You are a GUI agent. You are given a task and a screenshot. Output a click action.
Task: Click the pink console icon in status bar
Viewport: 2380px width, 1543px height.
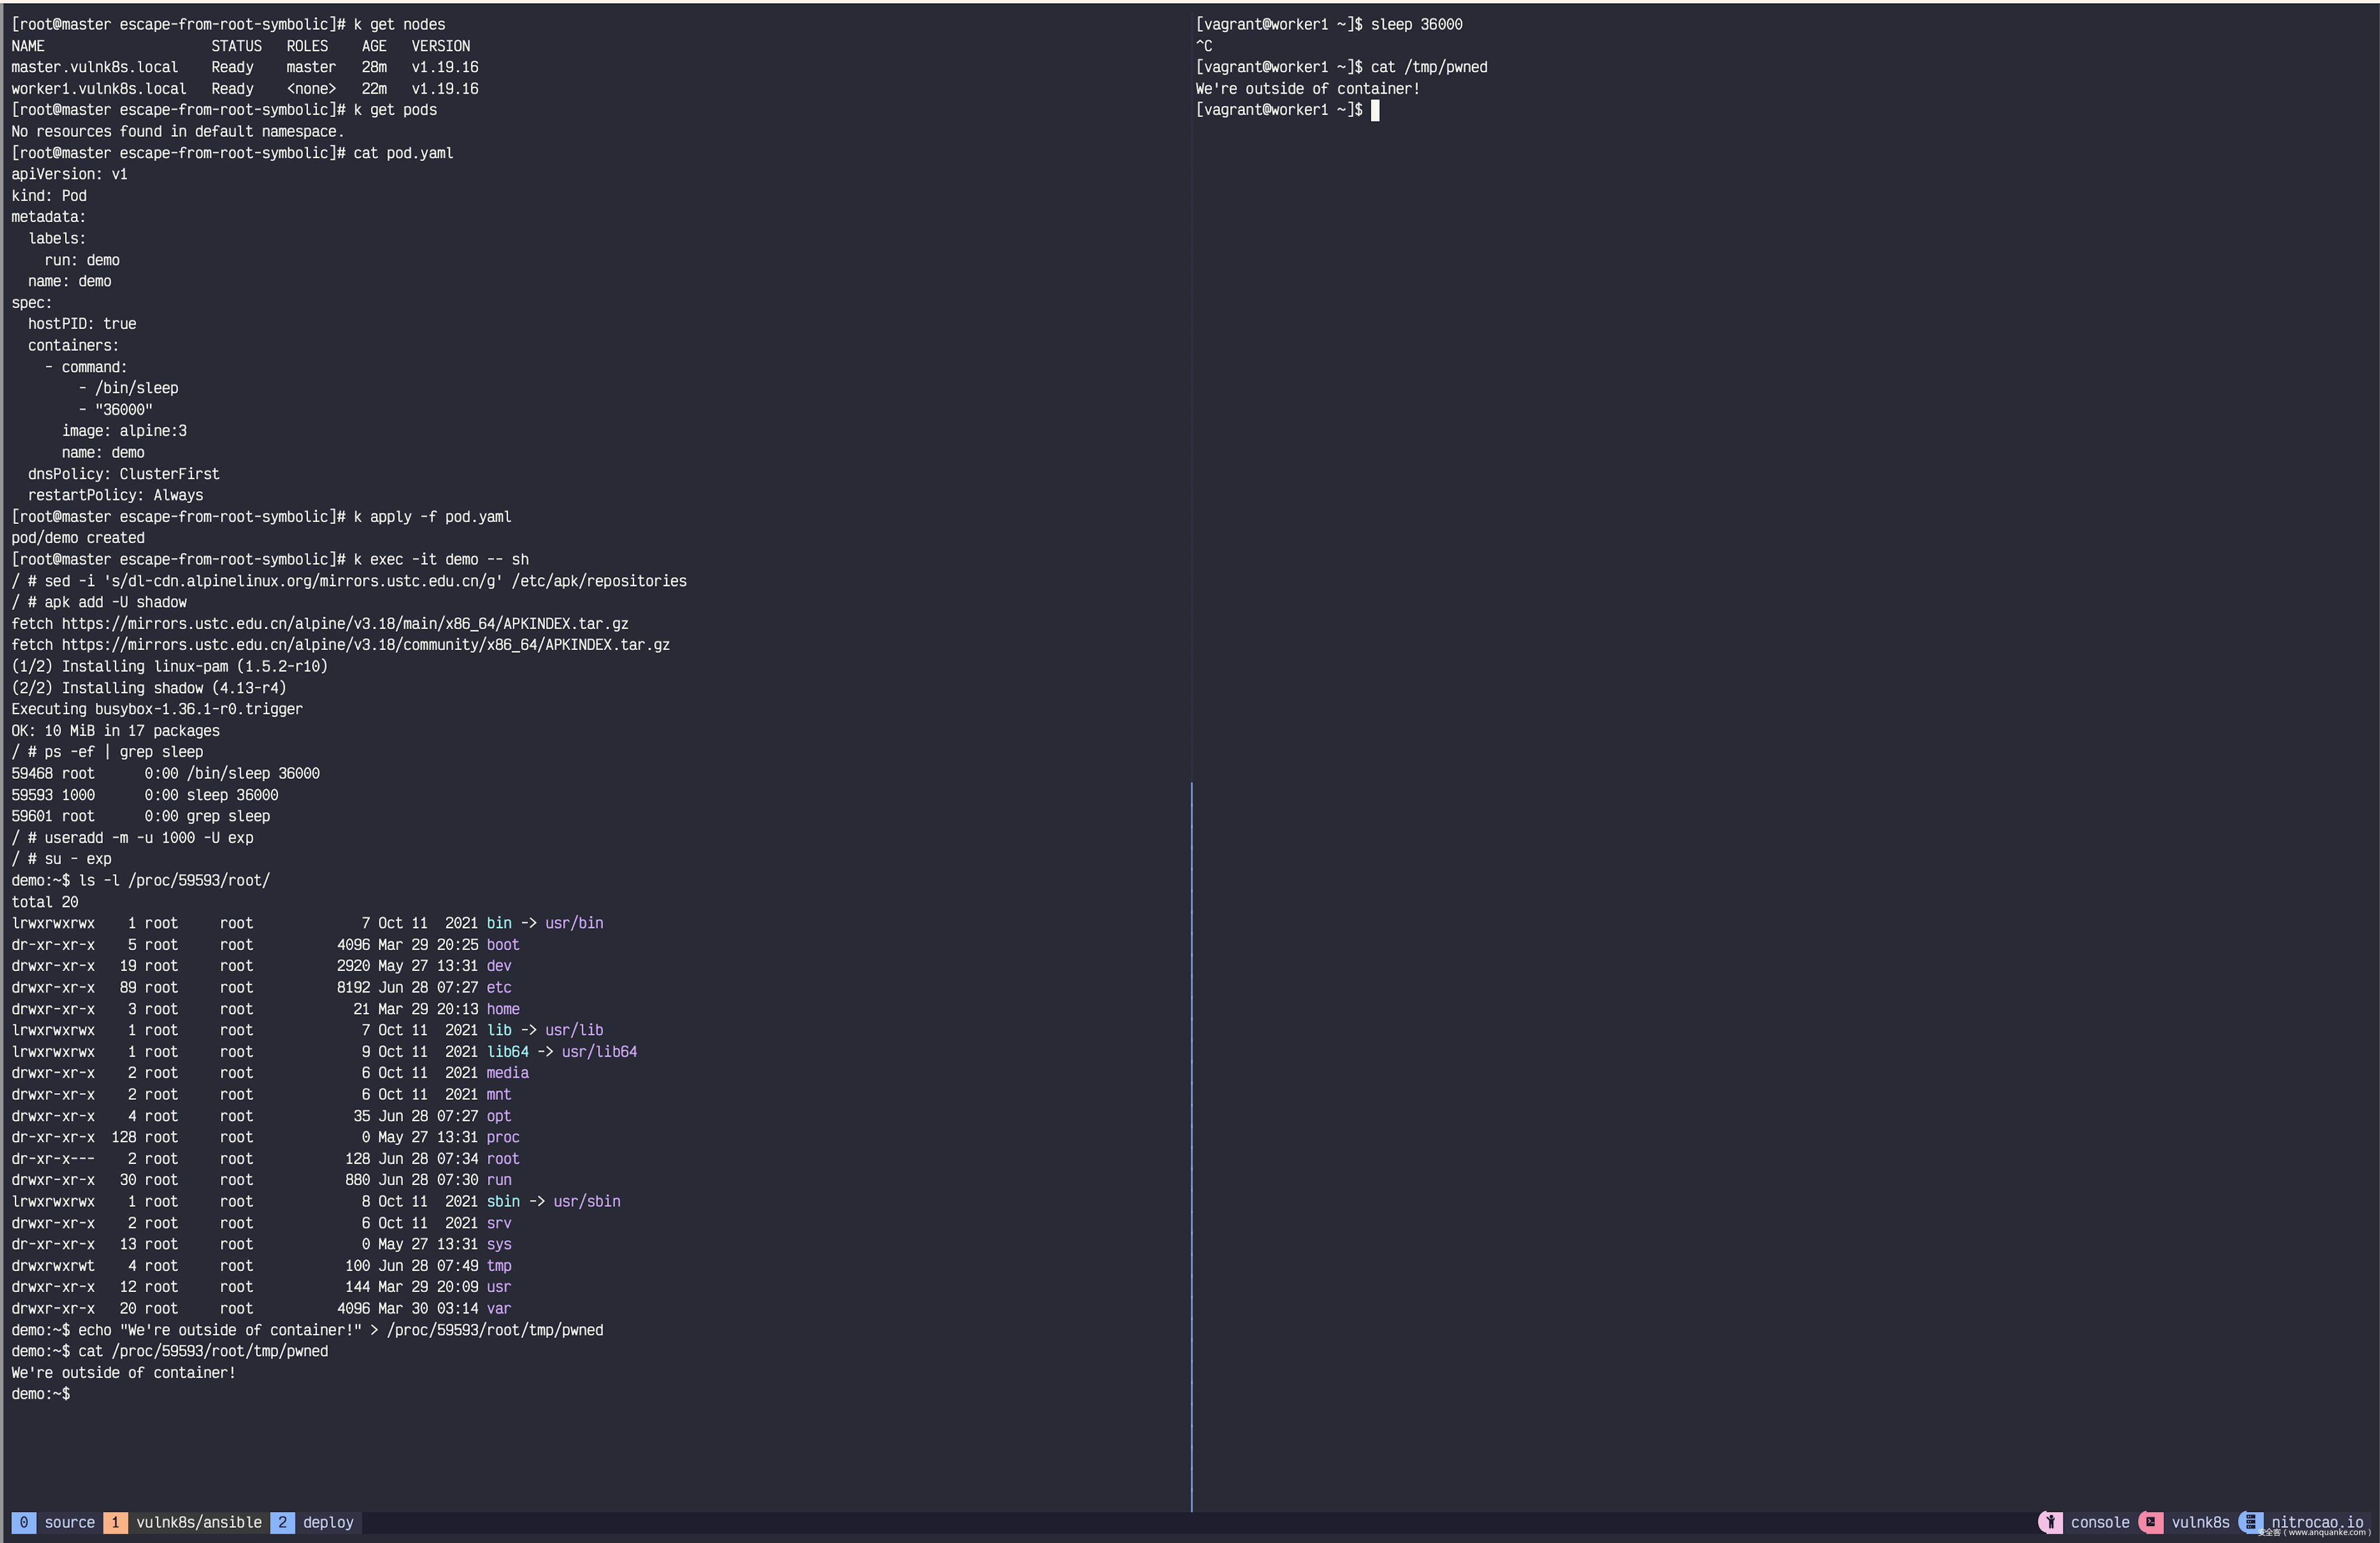click(x=2050, y=1522)
